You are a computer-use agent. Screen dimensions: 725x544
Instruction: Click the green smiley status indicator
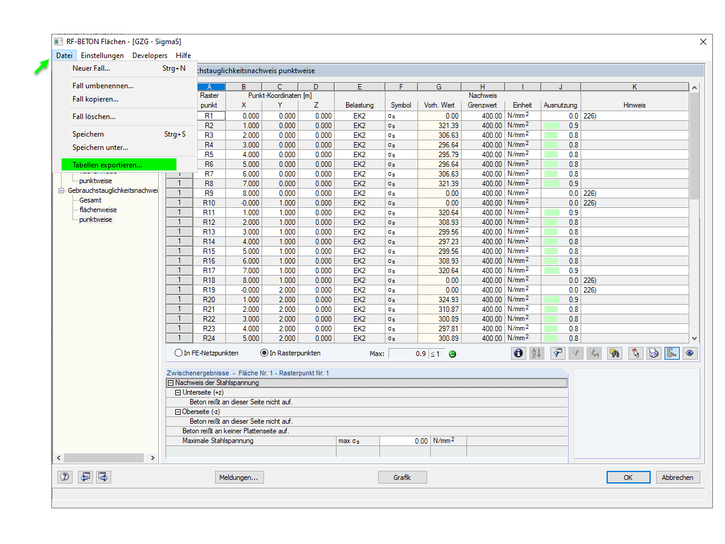pyautogui.click(x=452, y=354)
